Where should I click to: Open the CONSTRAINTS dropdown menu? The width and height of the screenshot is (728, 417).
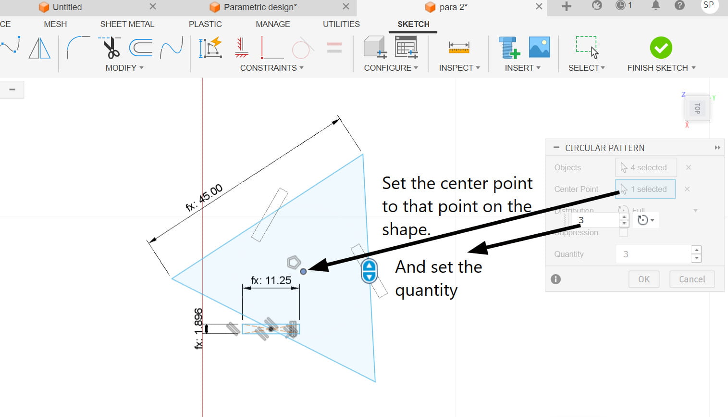(x=272, y=68)
